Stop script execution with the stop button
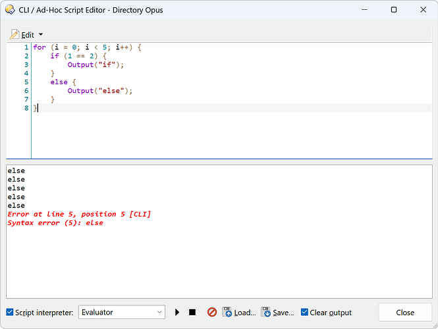The image size is (438, 329). (192, 313)
